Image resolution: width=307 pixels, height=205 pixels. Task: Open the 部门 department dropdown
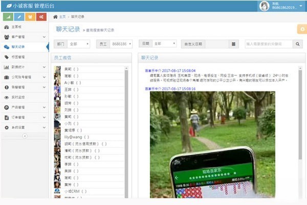click(x=78, y=44)
